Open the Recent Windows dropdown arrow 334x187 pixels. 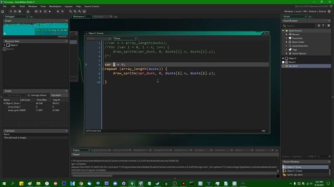click(329, 162)
